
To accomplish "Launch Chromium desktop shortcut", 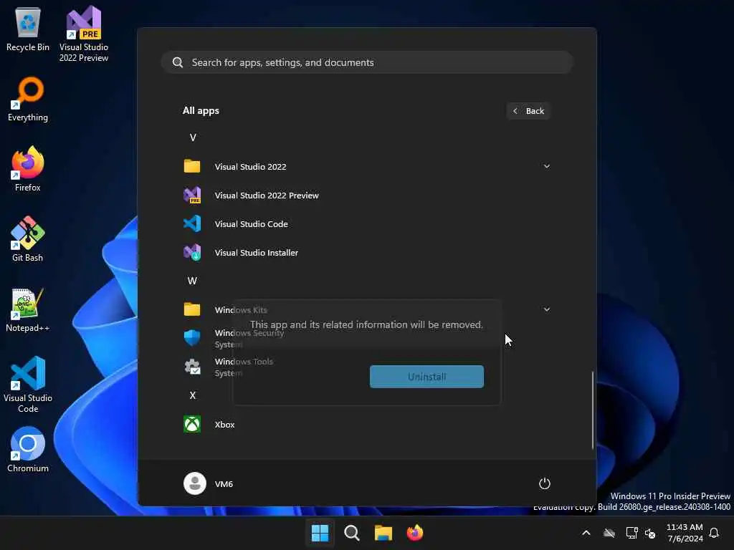I will tap(28, 450).
